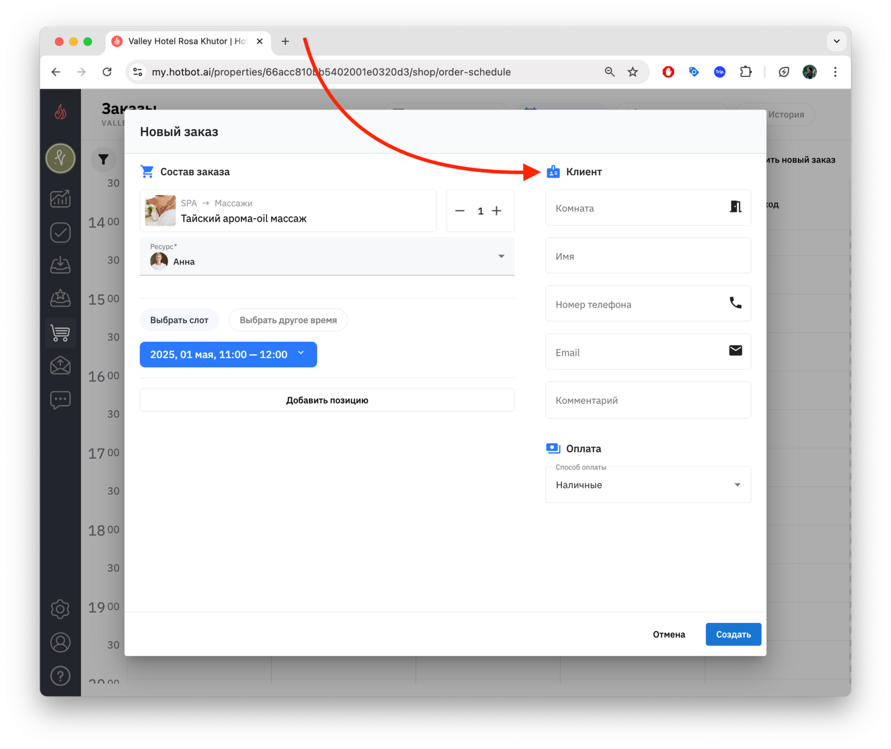This screenshot has height=749, width=891.
Task: Open a new browser tab
Action: 285,41
